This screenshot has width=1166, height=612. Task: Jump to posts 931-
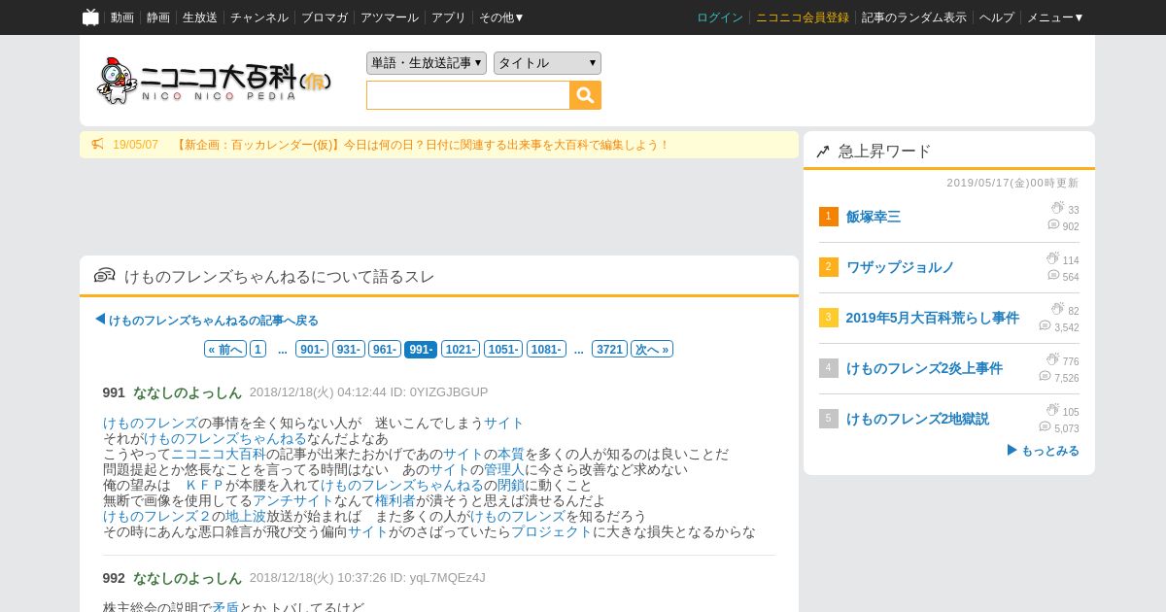(348, 349)
